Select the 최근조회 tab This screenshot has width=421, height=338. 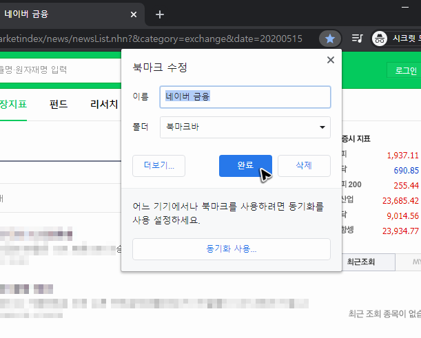pos(367,262)
